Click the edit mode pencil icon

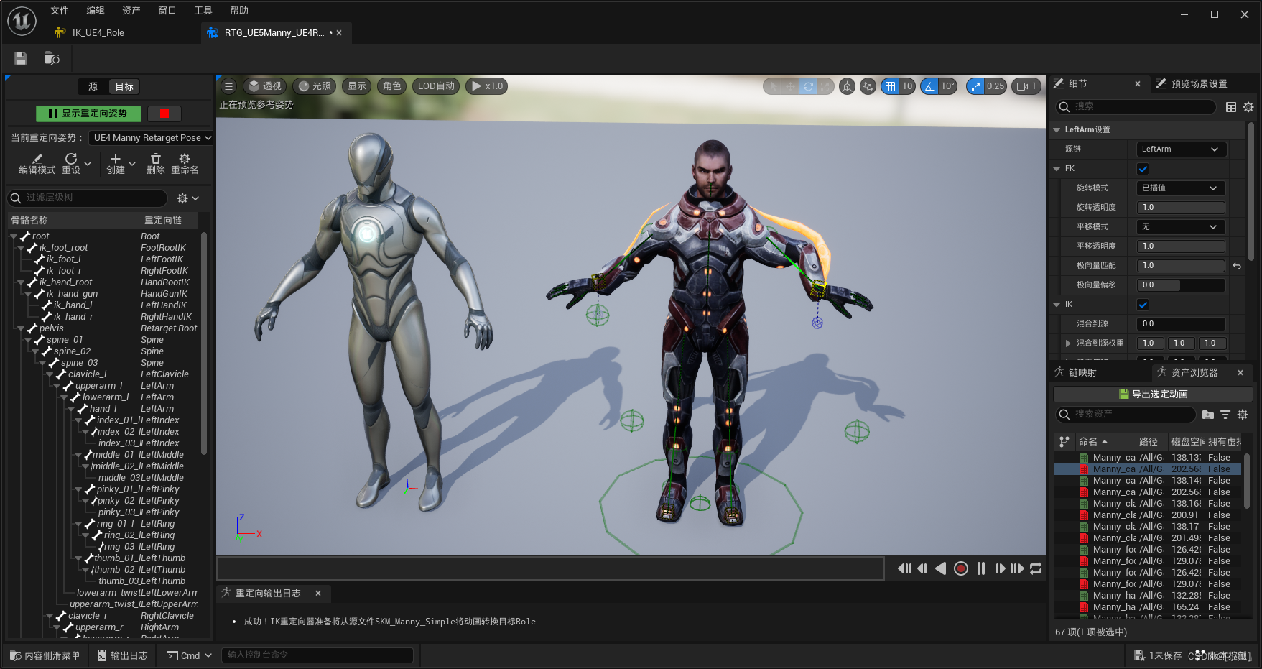37,159
